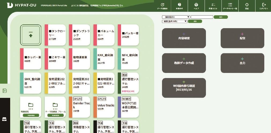Click rename button under テーマ別調査_フレーム folder
This screenshot has width=271, height=133.
coord(56,115)
